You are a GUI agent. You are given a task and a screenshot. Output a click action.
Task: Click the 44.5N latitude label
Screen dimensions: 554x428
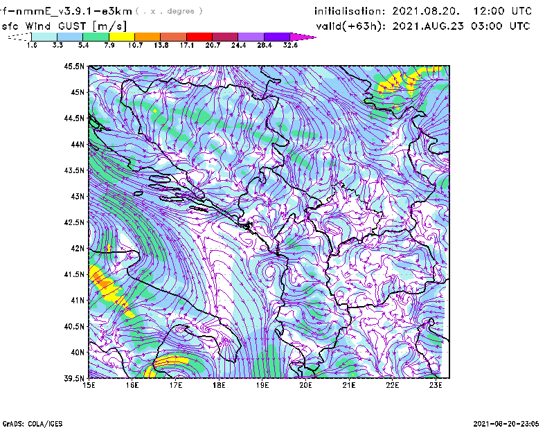click(x=74, y=118)
